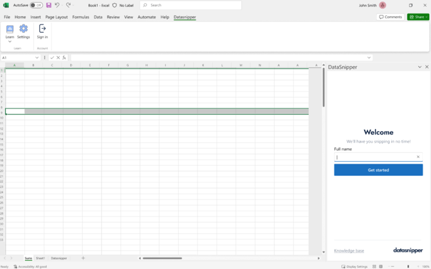Image resolution: width=431 pixels, height=269 pixels.
Task: Expand the Learn dropdown arrow
Action: coord(10,42)
